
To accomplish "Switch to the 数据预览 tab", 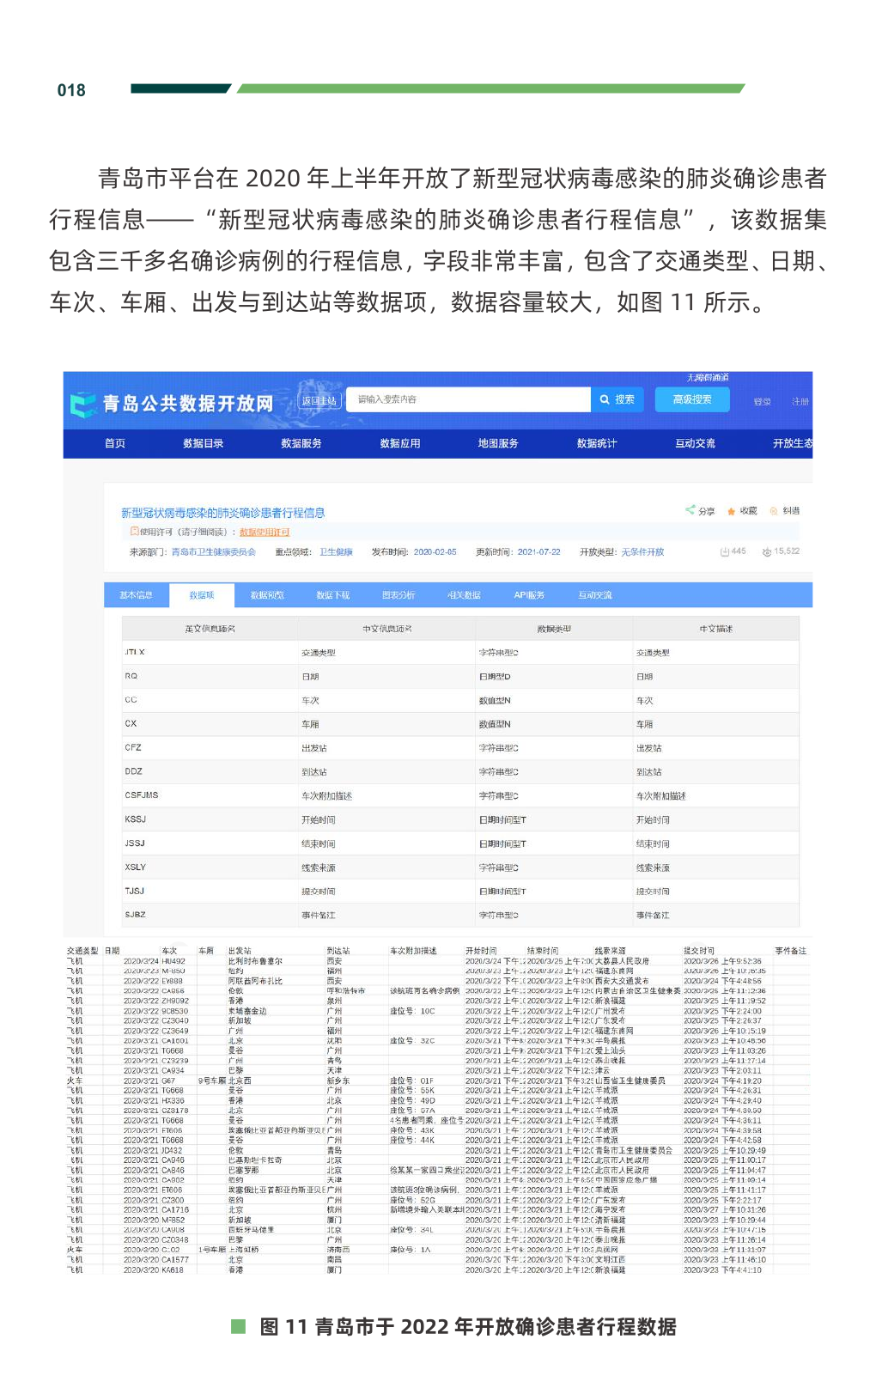I will coord(267,595).
